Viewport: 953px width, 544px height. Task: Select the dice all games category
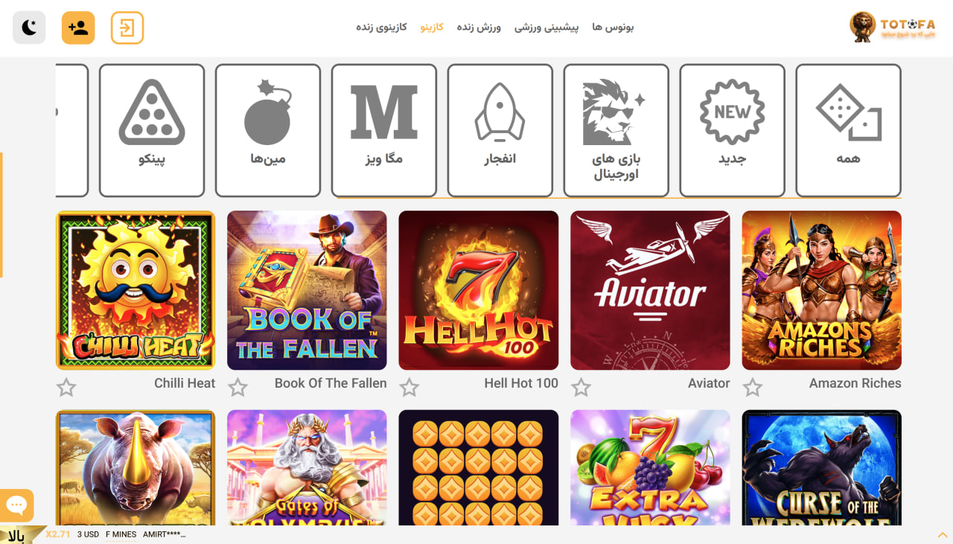(x=849, y=130)
